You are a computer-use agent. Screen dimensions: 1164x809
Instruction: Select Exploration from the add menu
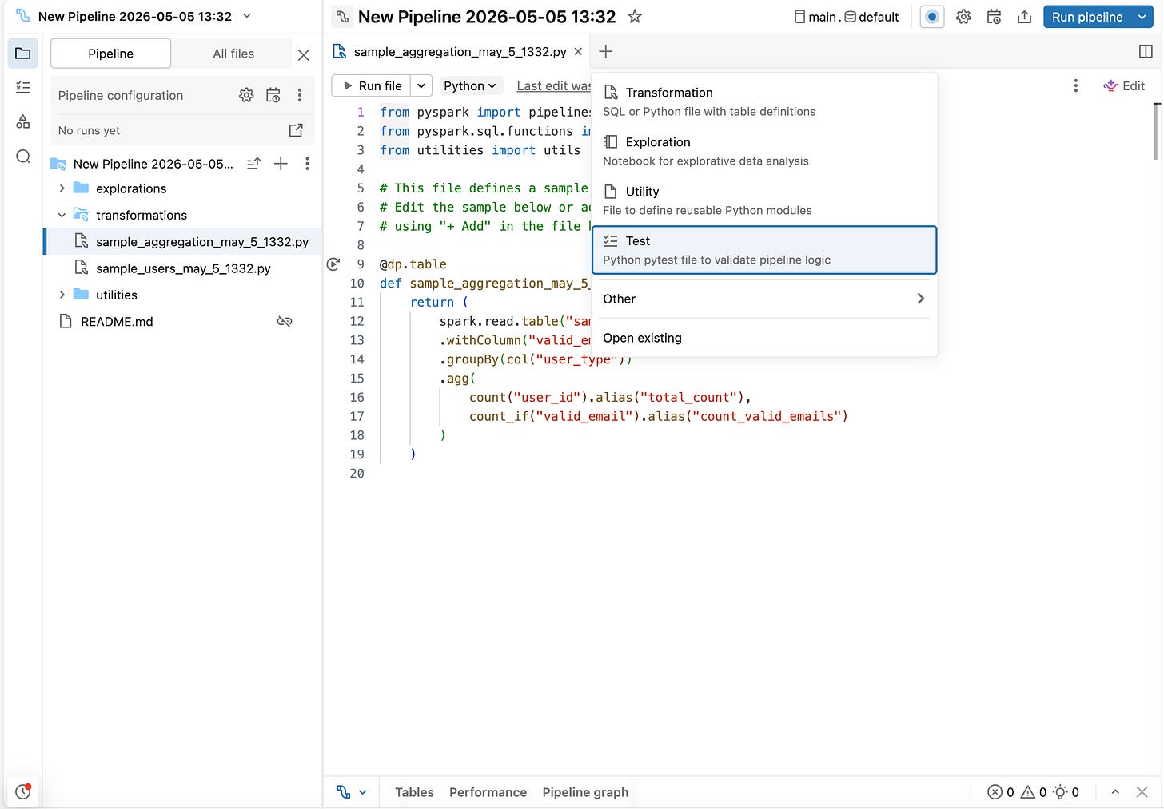[x=763, y=151]
